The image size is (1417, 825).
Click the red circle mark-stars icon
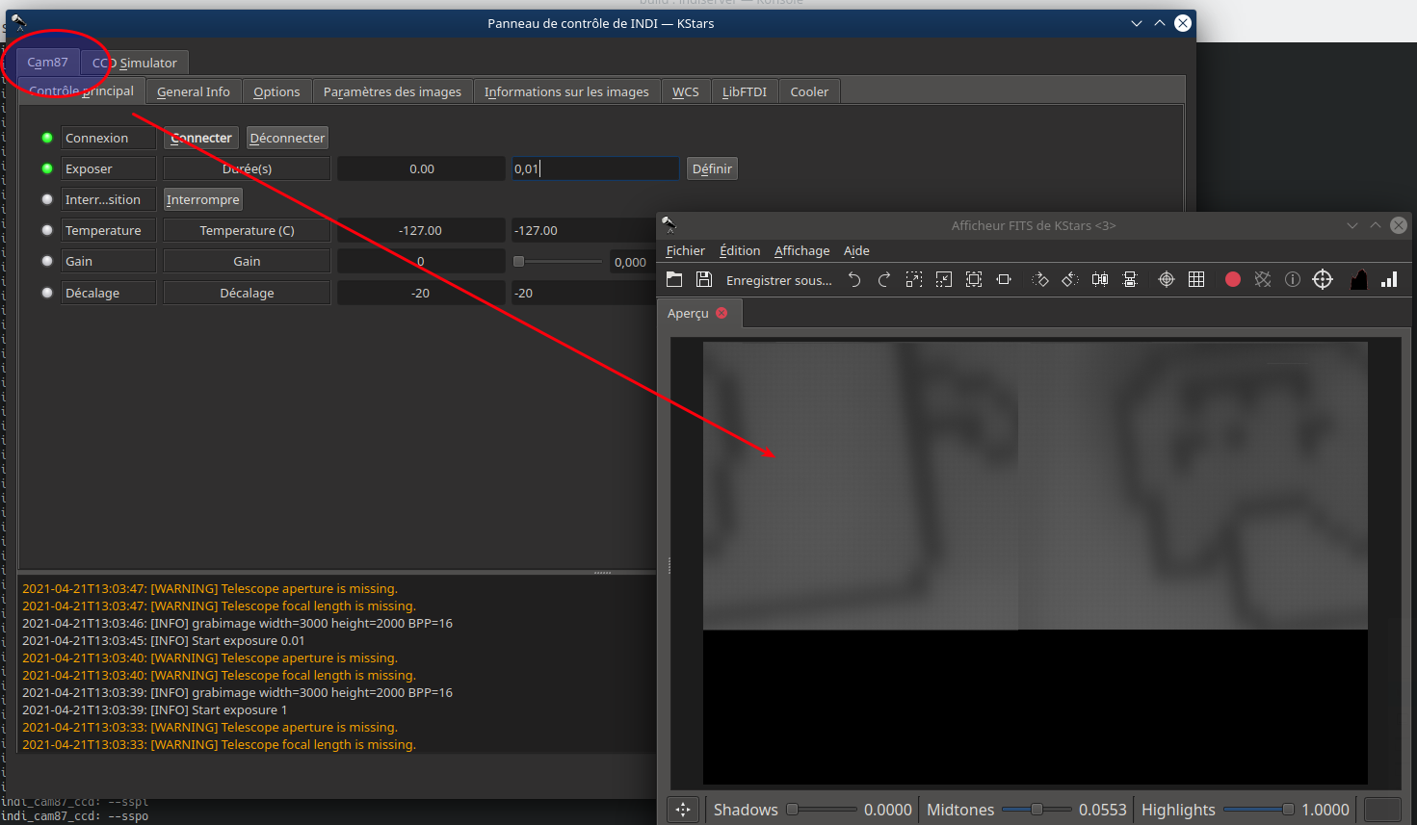(1233, 279)
